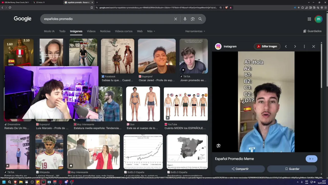Click the browser back arrow
This screenshot has width=328, height=185.
(2, 7)
